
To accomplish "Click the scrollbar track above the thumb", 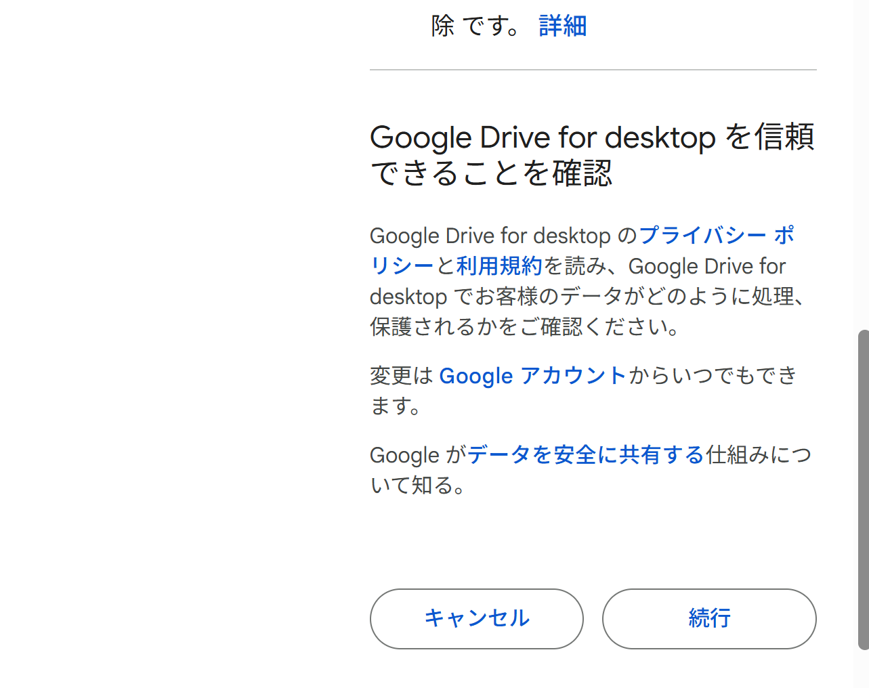I will [863, 169].
